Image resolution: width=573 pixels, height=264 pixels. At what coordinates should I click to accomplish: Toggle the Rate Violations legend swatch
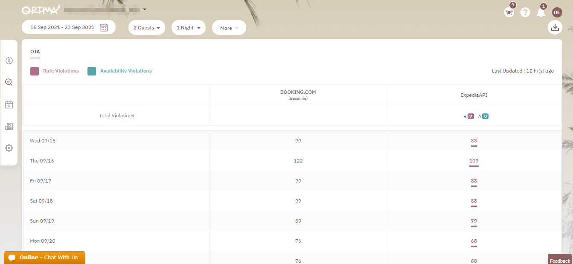tap(35, 71)
